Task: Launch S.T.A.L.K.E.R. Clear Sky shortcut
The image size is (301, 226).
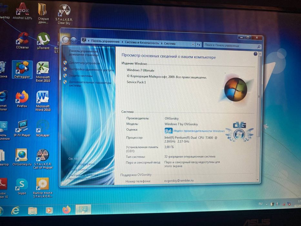Action: click(x=64, y=15)
